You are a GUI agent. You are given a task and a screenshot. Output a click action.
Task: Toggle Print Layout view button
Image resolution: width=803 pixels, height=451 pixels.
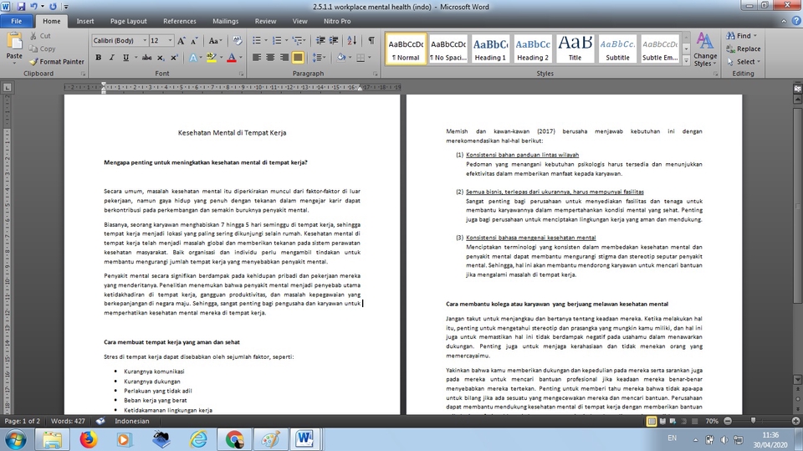coord(652,421)
